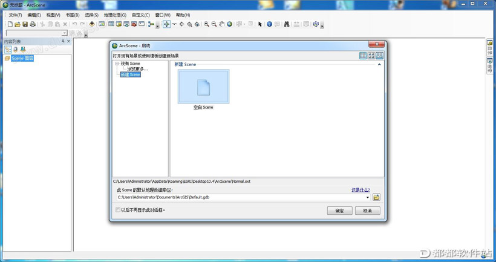The height and width of the screenshot is (262, 496).
Task: Click the 3D view cube icon
Action: 315,24
